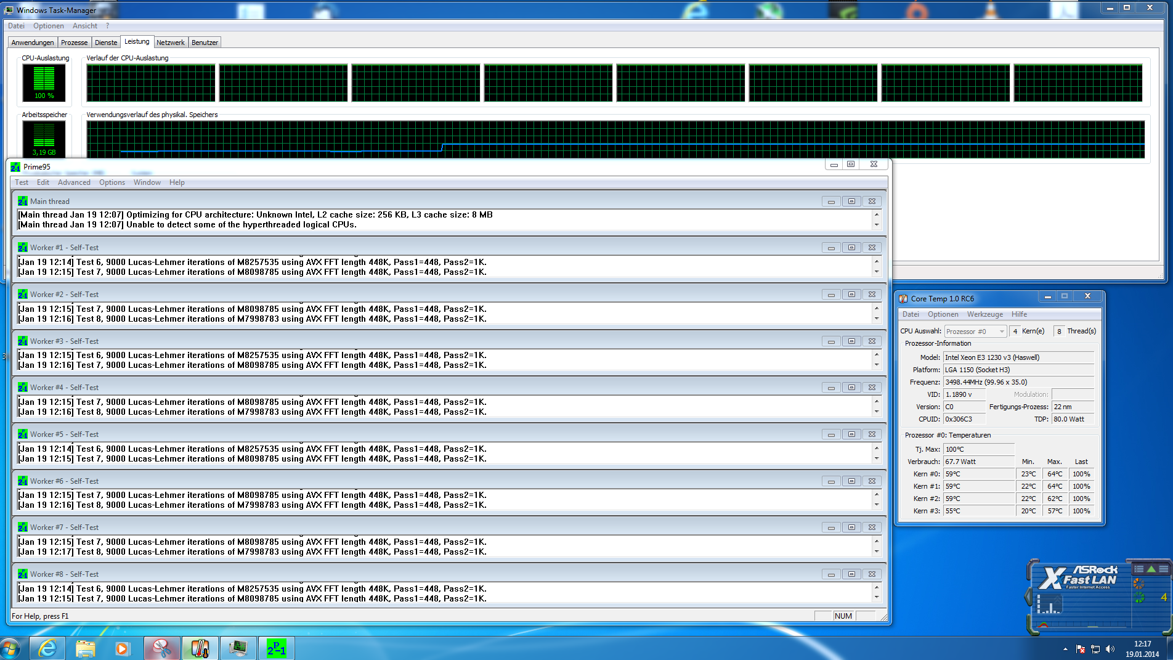Click the Windows Task-Manager title icon
The height and width of the screenshot is (660, 1173).
(9, 10)
